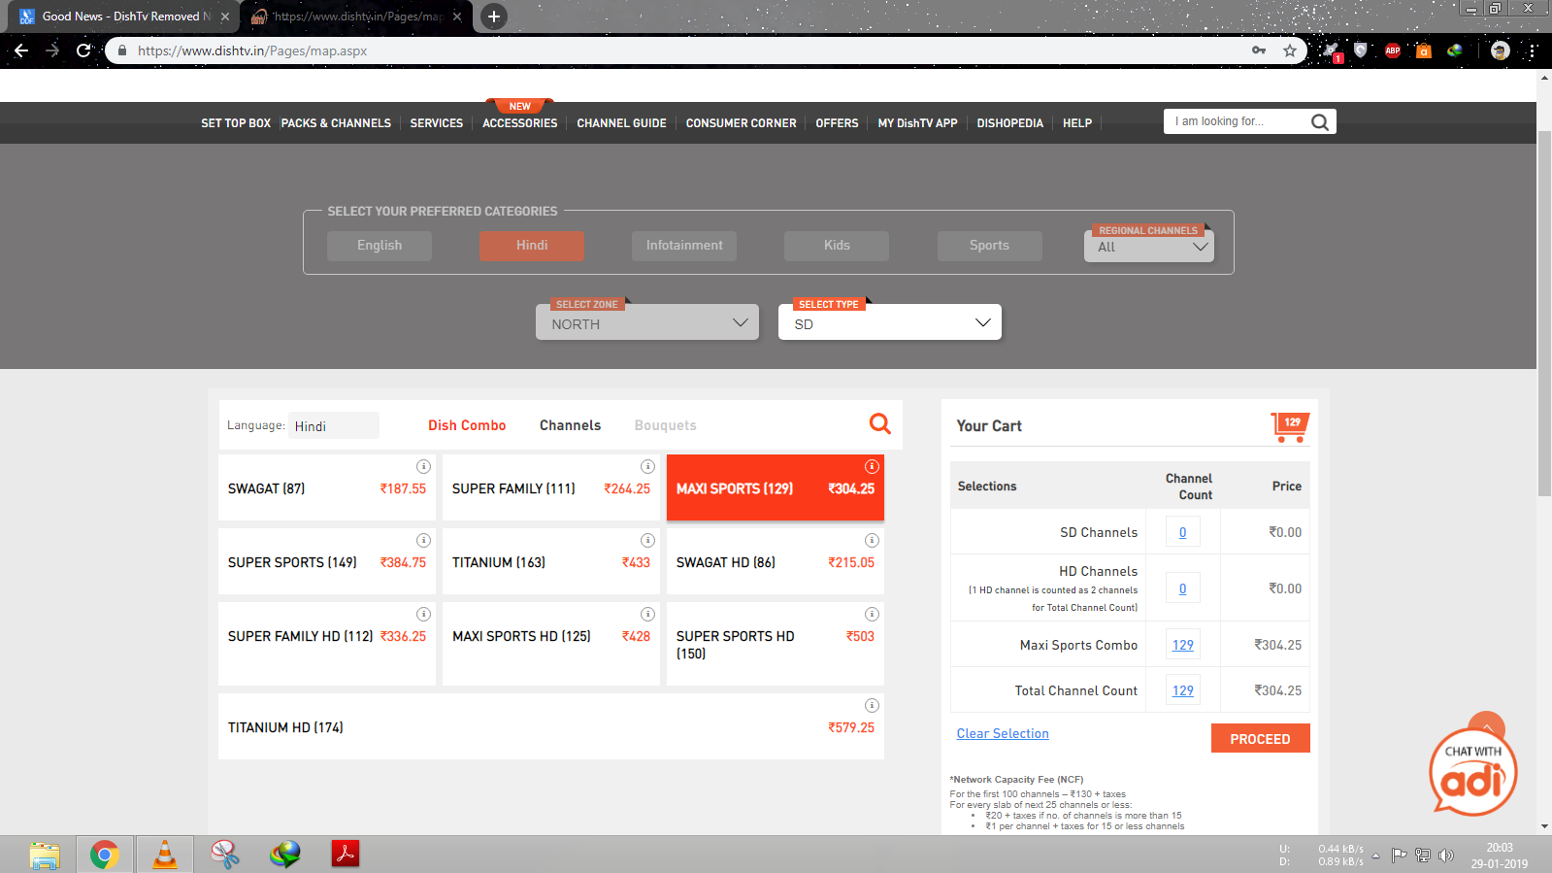Toggle the Hindi category
The image size is (1552, 873).
531,246
